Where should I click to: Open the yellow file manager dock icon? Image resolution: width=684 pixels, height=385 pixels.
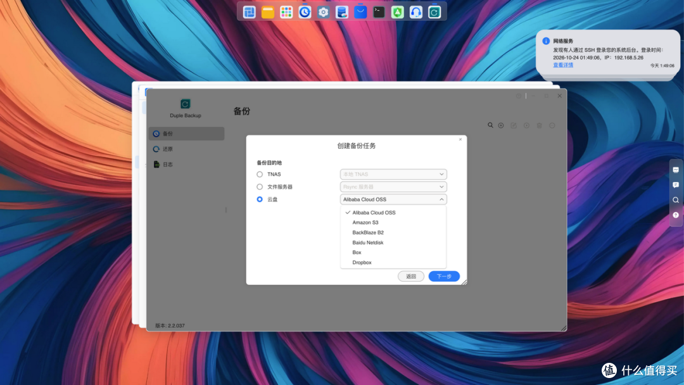(268, 12)
